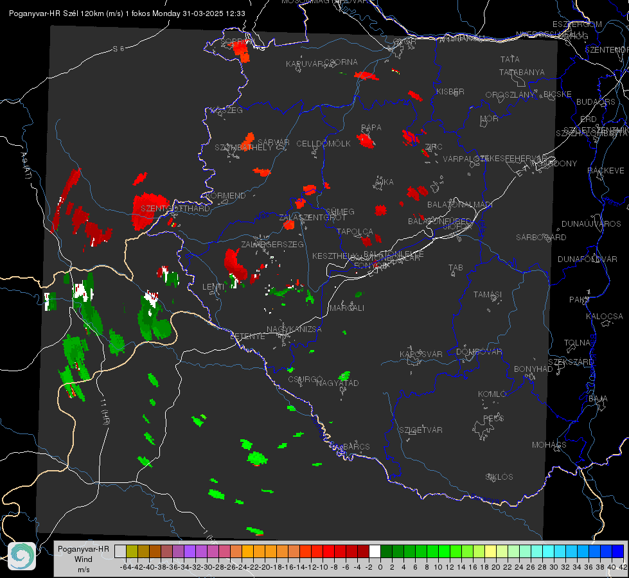Click the SIKLOS label
Screen dimensions: 629x578
pos(499,477)
